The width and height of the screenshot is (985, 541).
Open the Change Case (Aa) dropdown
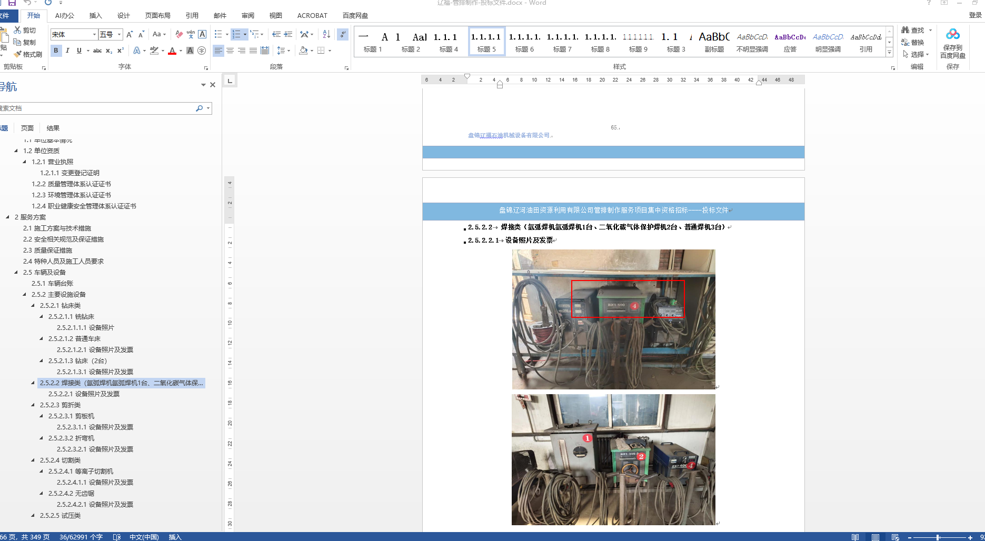click(159, 35)
